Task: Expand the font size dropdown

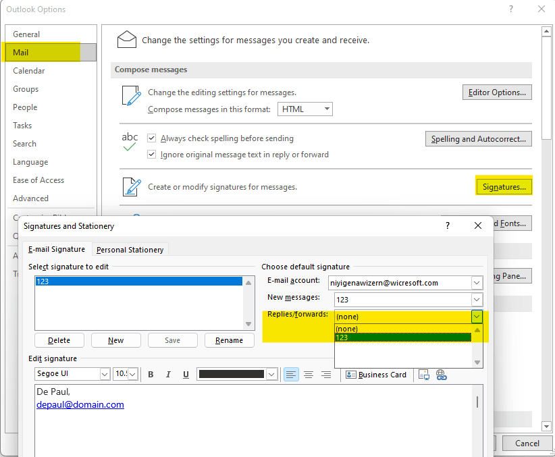Action: point(132,373)
